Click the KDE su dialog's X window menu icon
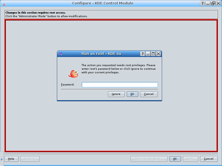Image resolution: width=222 pixels, height=166 pixels. (60, 54)
